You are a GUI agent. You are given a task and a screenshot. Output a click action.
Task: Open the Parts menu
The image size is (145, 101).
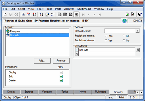[58, 9]
